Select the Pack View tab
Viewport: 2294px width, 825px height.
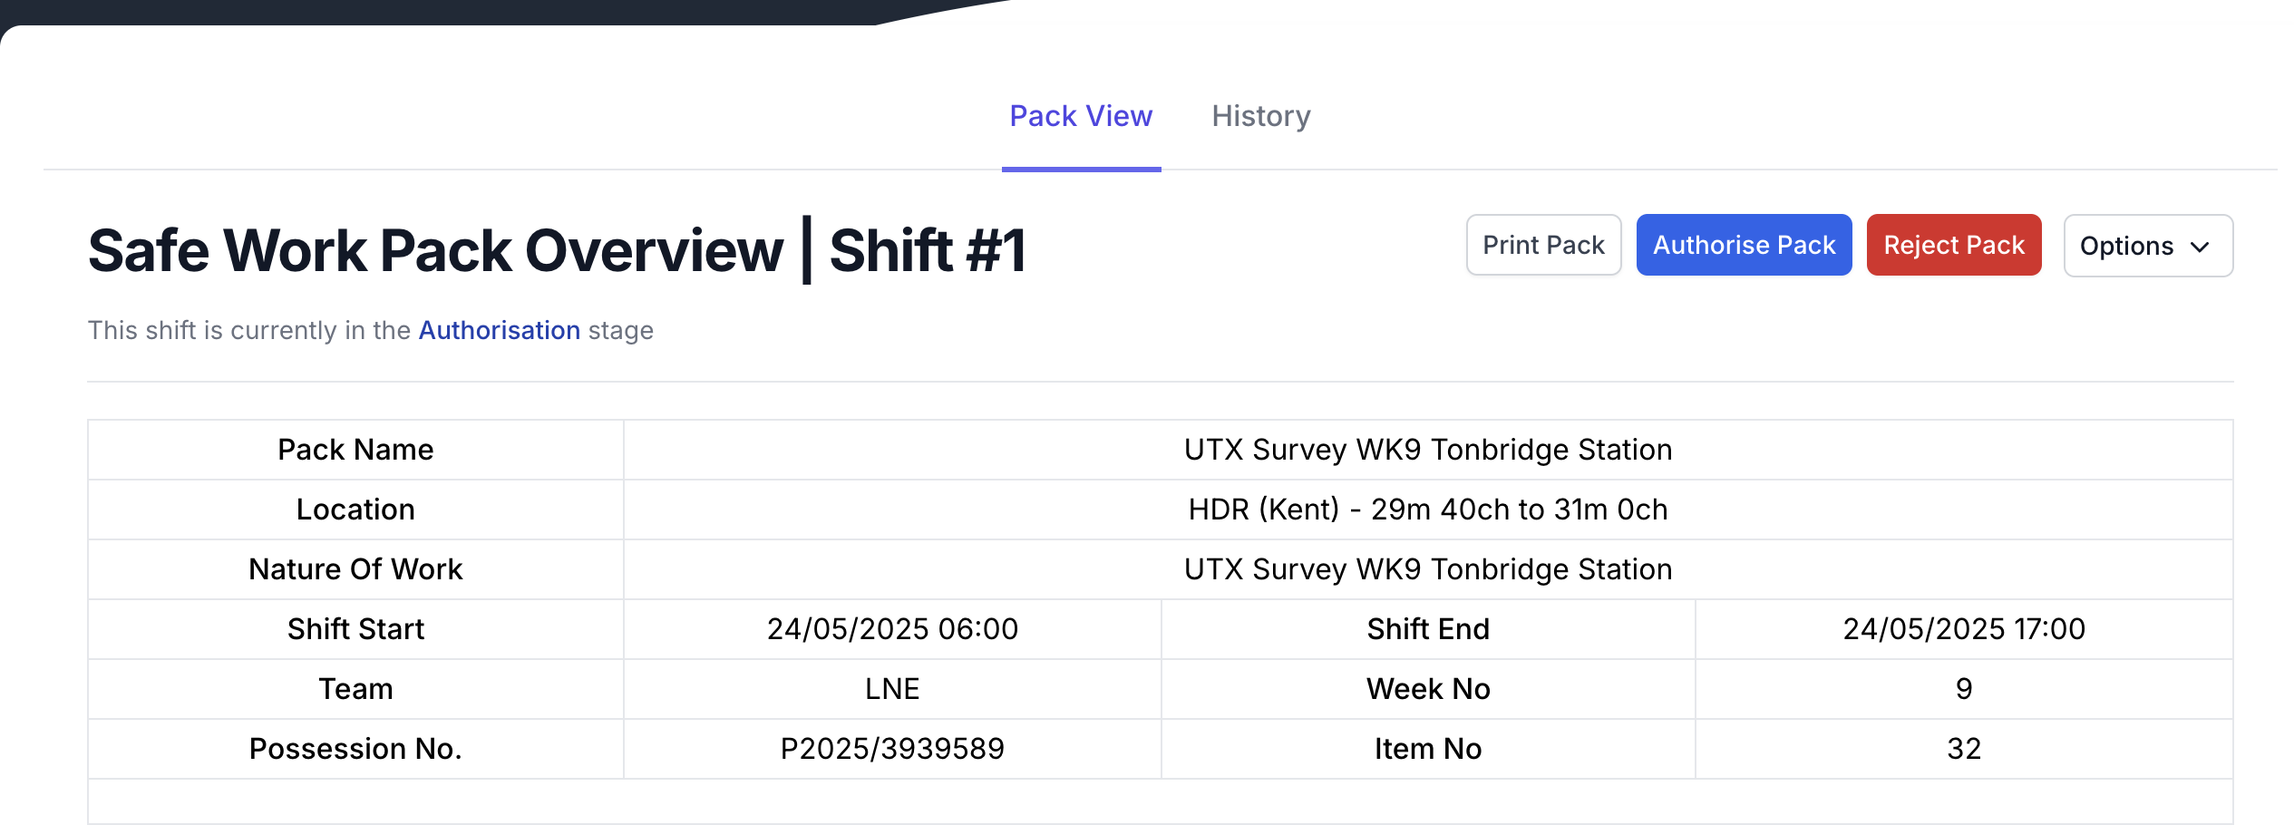pos(1081,116)
